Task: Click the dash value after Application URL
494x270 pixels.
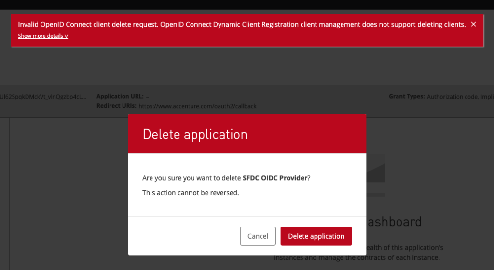Action: (147, 97)
